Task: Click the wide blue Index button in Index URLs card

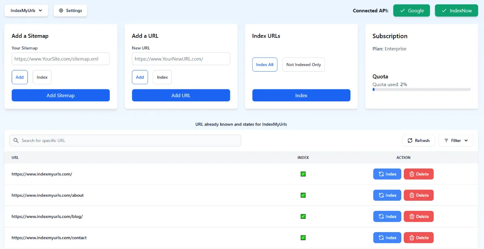Action: pos(301,95)
